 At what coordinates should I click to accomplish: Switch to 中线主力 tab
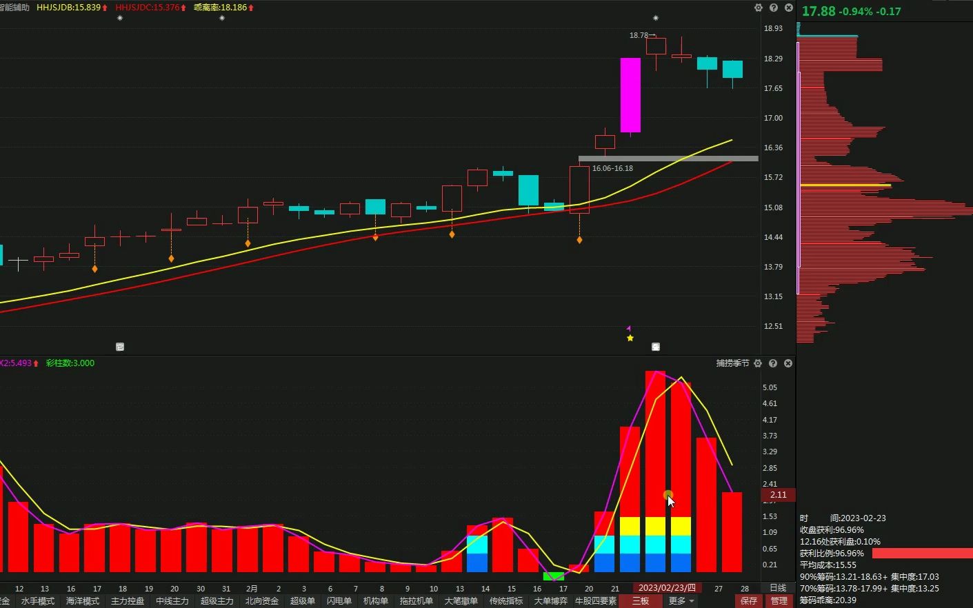pos(172,601)
